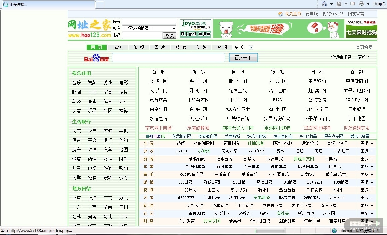Click the Baidu search text box
The height and width of the screenshot is (235, 387).
(x=168, y=58)
